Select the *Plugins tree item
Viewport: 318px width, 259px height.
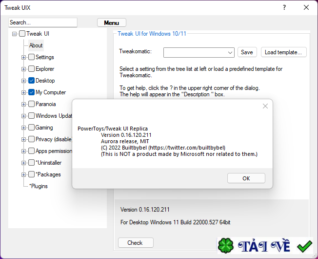click(39, 186)
